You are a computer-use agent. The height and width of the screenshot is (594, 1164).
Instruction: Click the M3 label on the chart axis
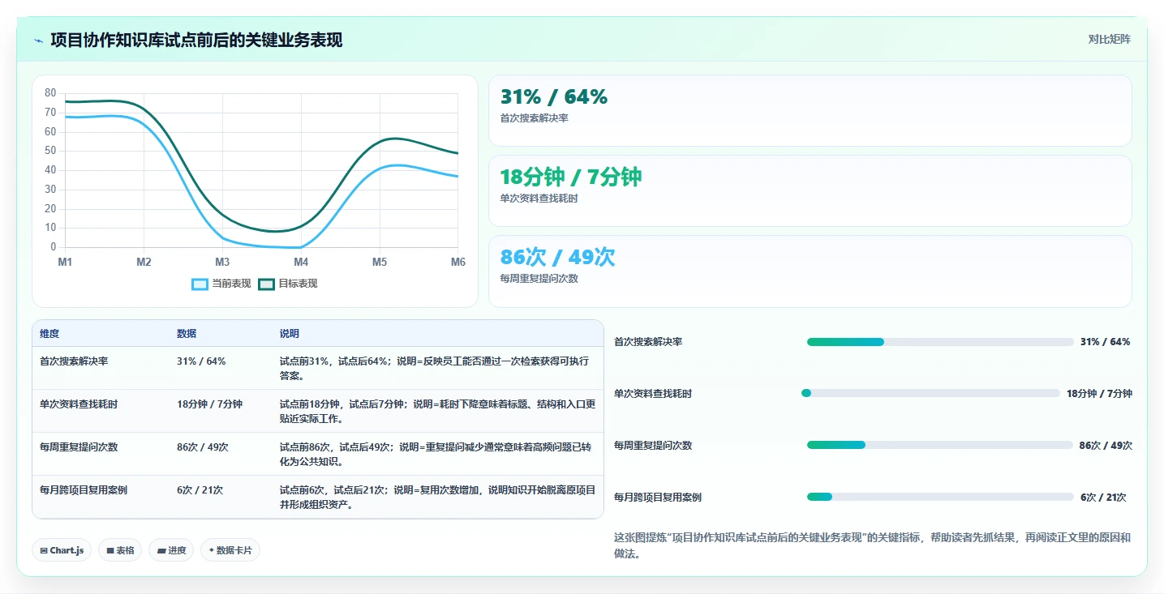click(x=222, y=263)
